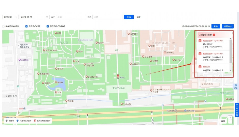
Task: Expand the 客户 selection dropdown
Action: tap(71, 17)
